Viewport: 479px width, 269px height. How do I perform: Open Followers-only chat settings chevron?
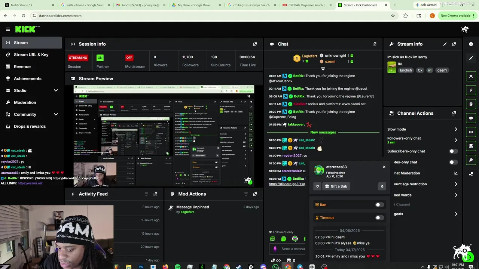456,140
